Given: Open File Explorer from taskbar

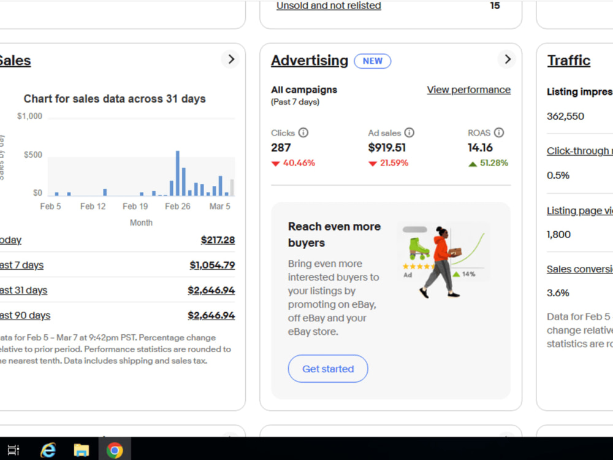Looking at the screenshot, I should coord(82,450).
